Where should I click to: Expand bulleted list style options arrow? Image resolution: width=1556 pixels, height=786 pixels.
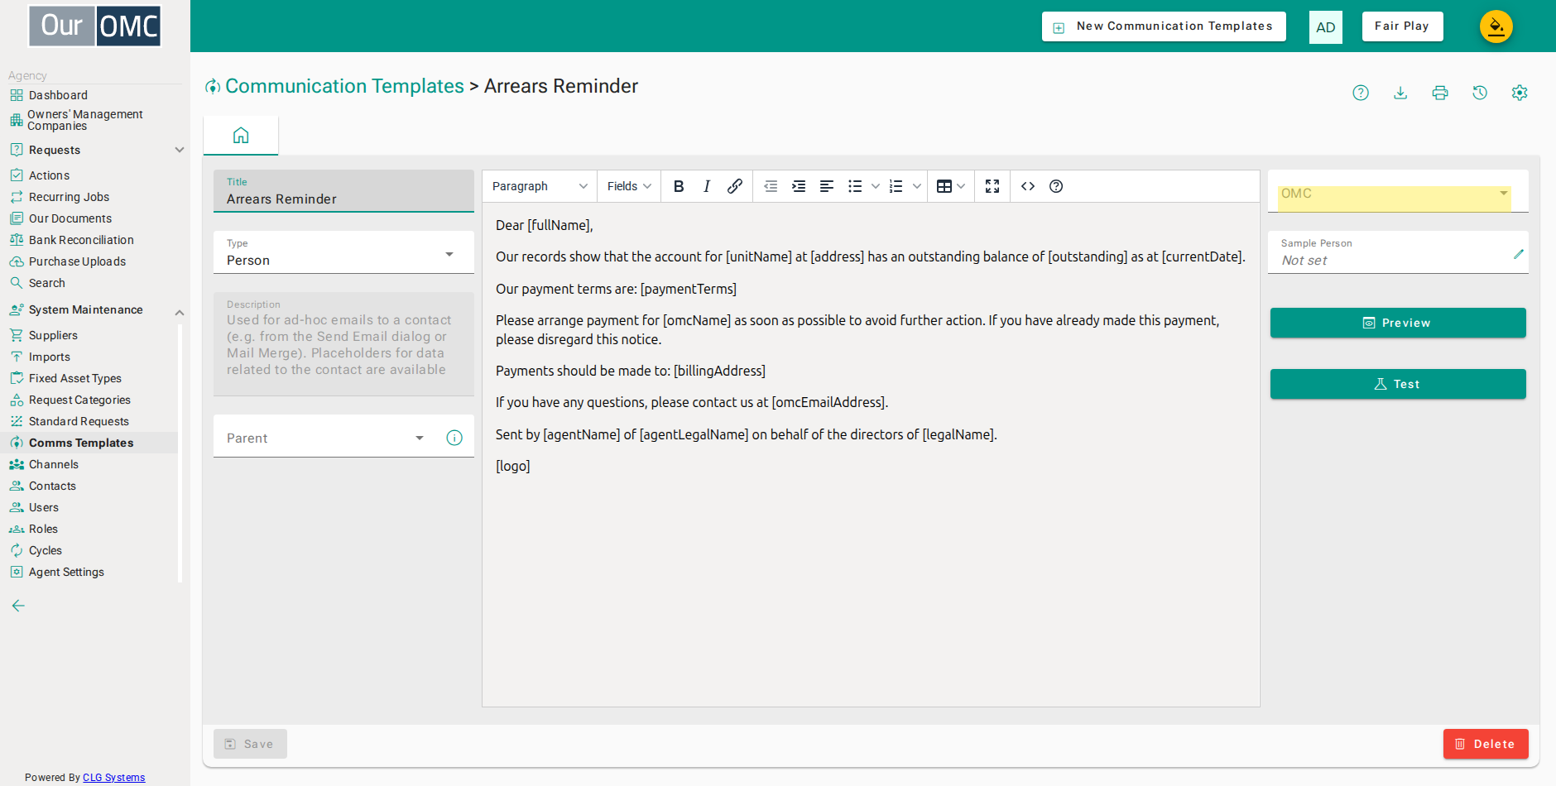(x=876, y=186)
